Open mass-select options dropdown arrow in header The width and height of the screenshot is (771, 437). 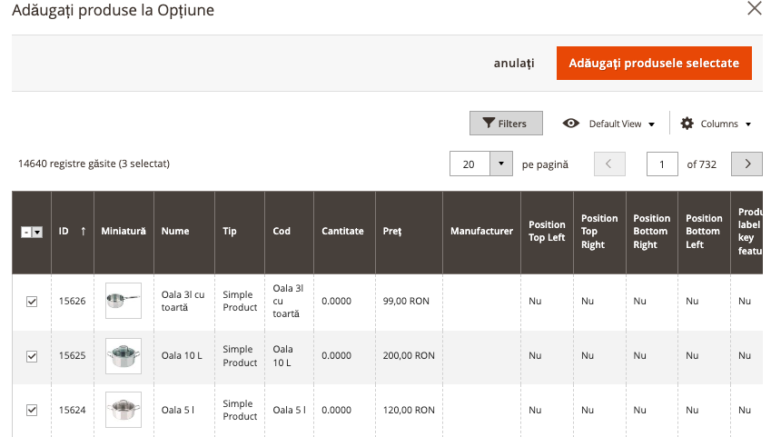[x=37, y=232]
